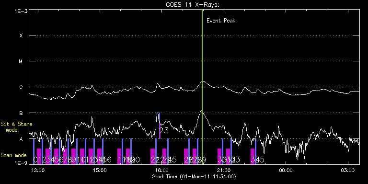Viewport: 368px width, 184px height.
Task: Click the '18:00' time axis label
Action: pos(161,170)
